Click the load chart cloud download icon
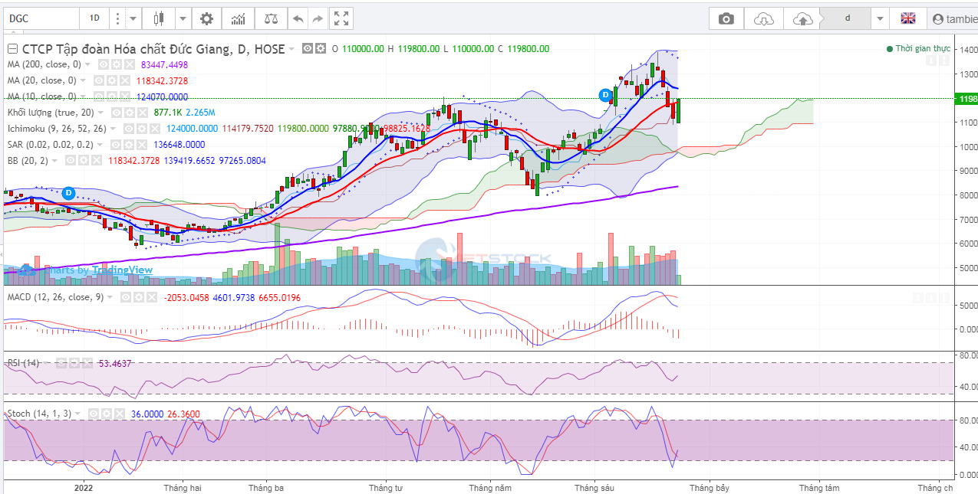Screen dimensions: 978x494 tap(764, 18)
